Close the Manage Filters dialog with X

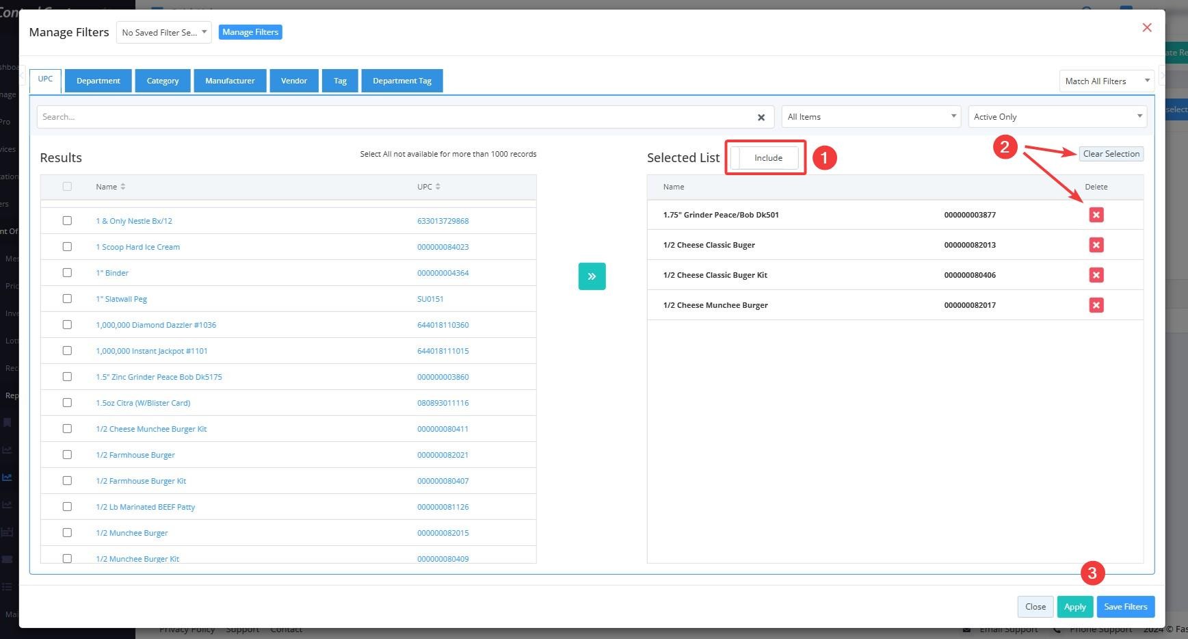pos(1147,27)
